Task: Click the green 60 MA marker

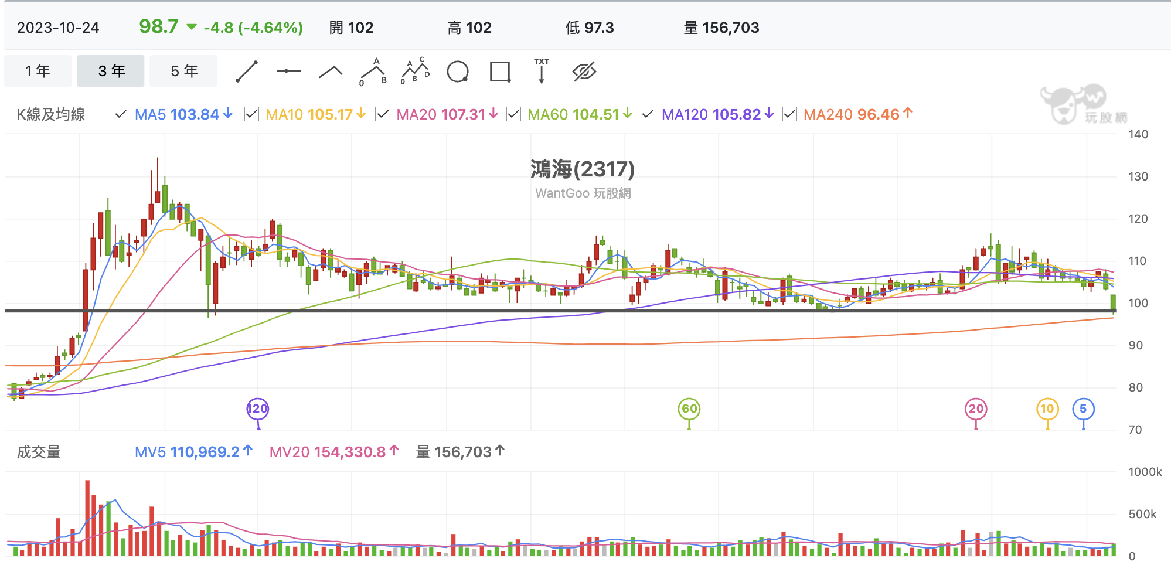Action: coord(689,409)
